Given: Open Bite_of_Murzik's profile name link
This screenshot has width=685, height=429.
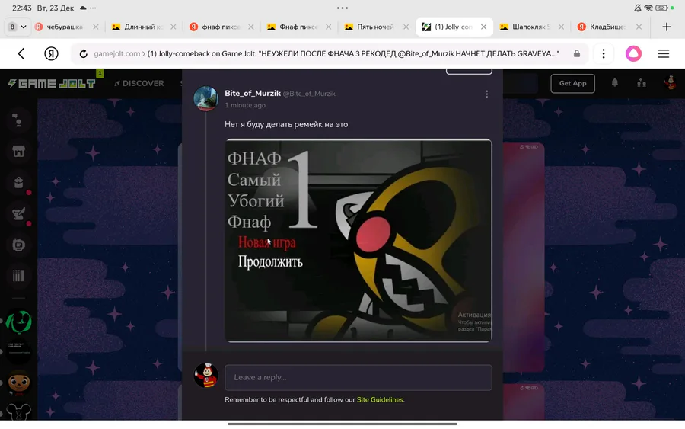Looking at the screenshot, I should pyautogui.click(x=253, y=93).
